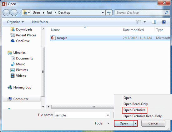Image resolution: width=172 pixels, height=132 pixels.
Task: Open the File name dropdown arrow
Action: tap(108, 115)
